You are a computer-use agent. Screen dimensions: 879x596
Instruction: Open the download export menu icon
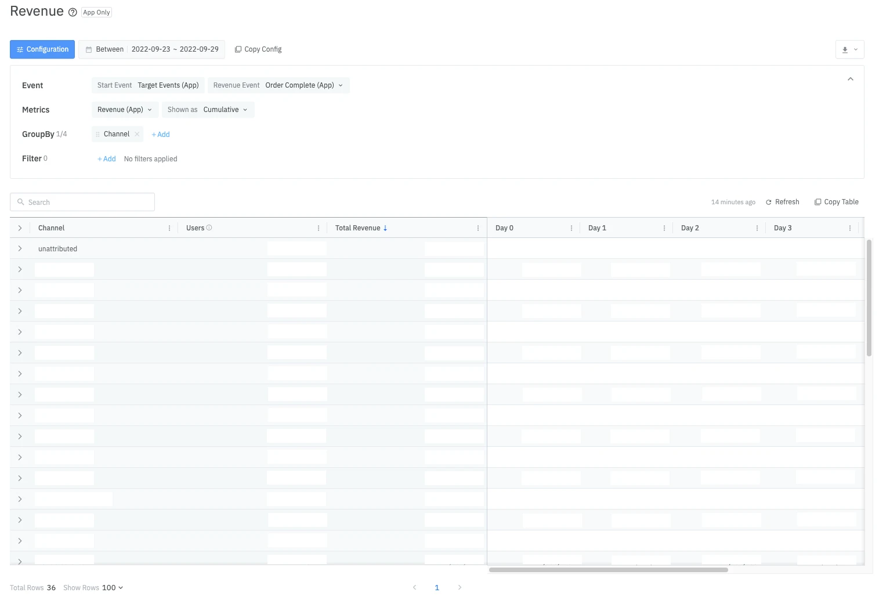(849, 50)
